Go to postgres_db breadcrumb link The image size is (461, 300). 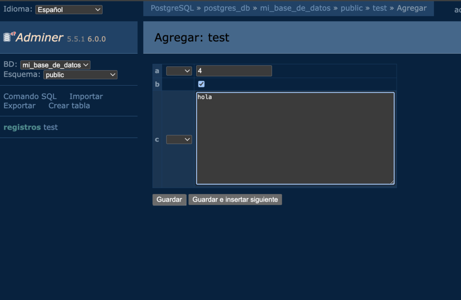click(x=227, y=8)
